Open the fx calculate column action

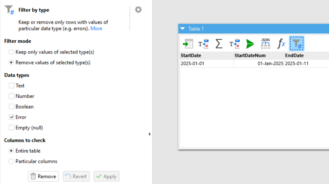[281, 44]
